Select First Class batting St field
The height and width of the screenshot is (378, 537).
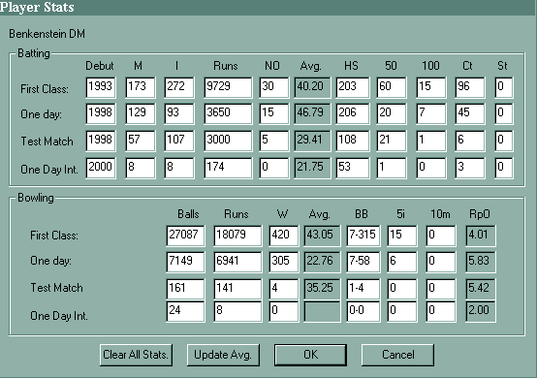pyautogui.click(x=504, y=87)
